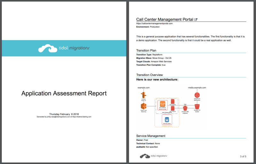Click the Amazon EBS snapshot icon
This screenshot has height=164, width=256.
pyautogui.click(x=185, y=108)
